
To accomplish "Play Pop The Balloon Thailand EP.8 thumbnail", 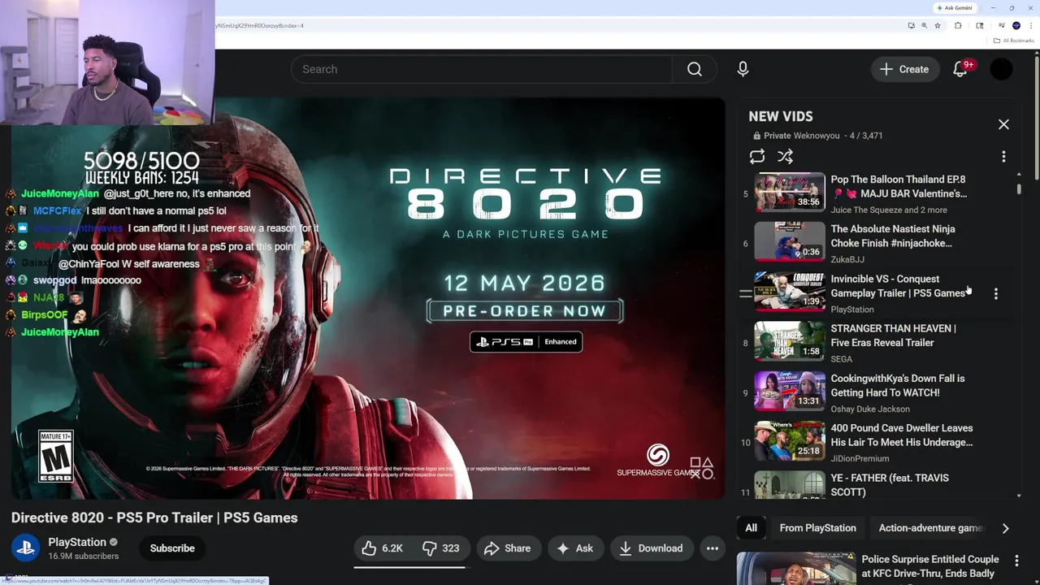I will 790,193.
